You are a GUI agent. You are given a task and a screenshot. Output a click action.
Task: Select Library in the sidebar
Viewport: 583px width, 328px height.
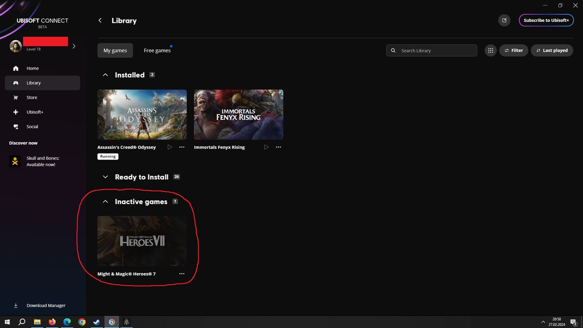click(x=42, y=83)
